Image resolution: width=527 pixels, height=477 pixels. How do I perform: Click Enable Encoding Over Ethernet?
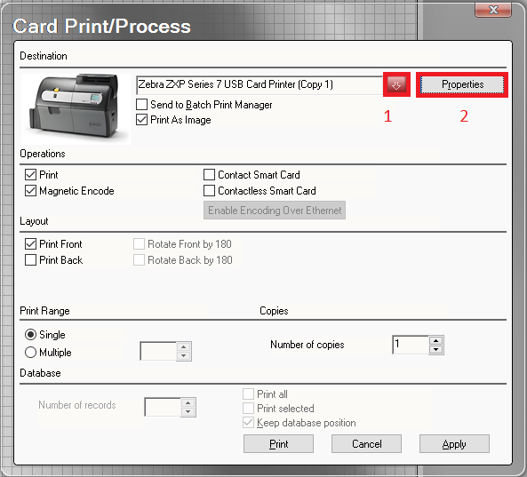pyautogui.click(x=275, y=211)
